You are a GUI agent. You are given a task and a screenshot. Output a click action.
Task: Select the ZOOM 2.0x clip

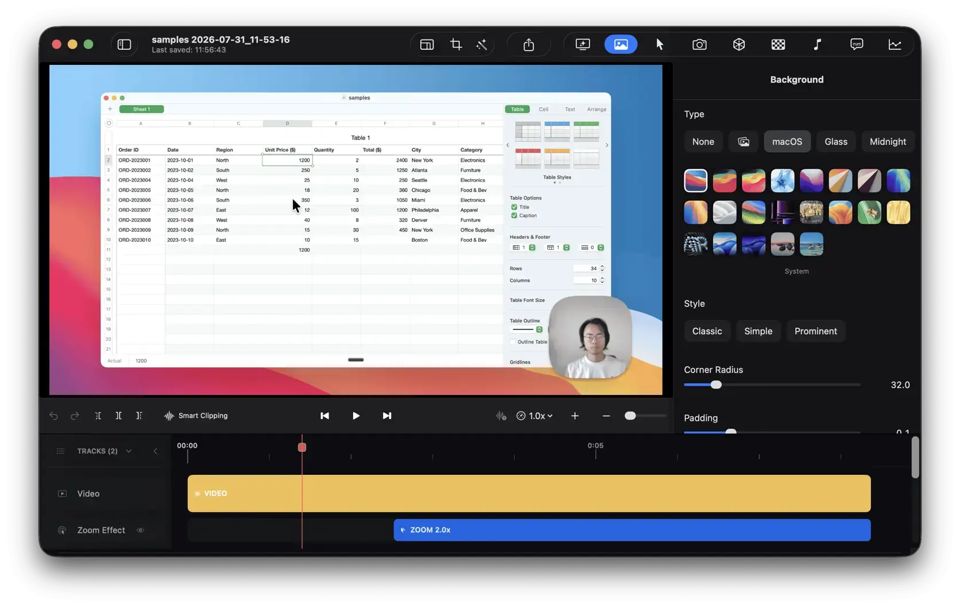(632, 530)
